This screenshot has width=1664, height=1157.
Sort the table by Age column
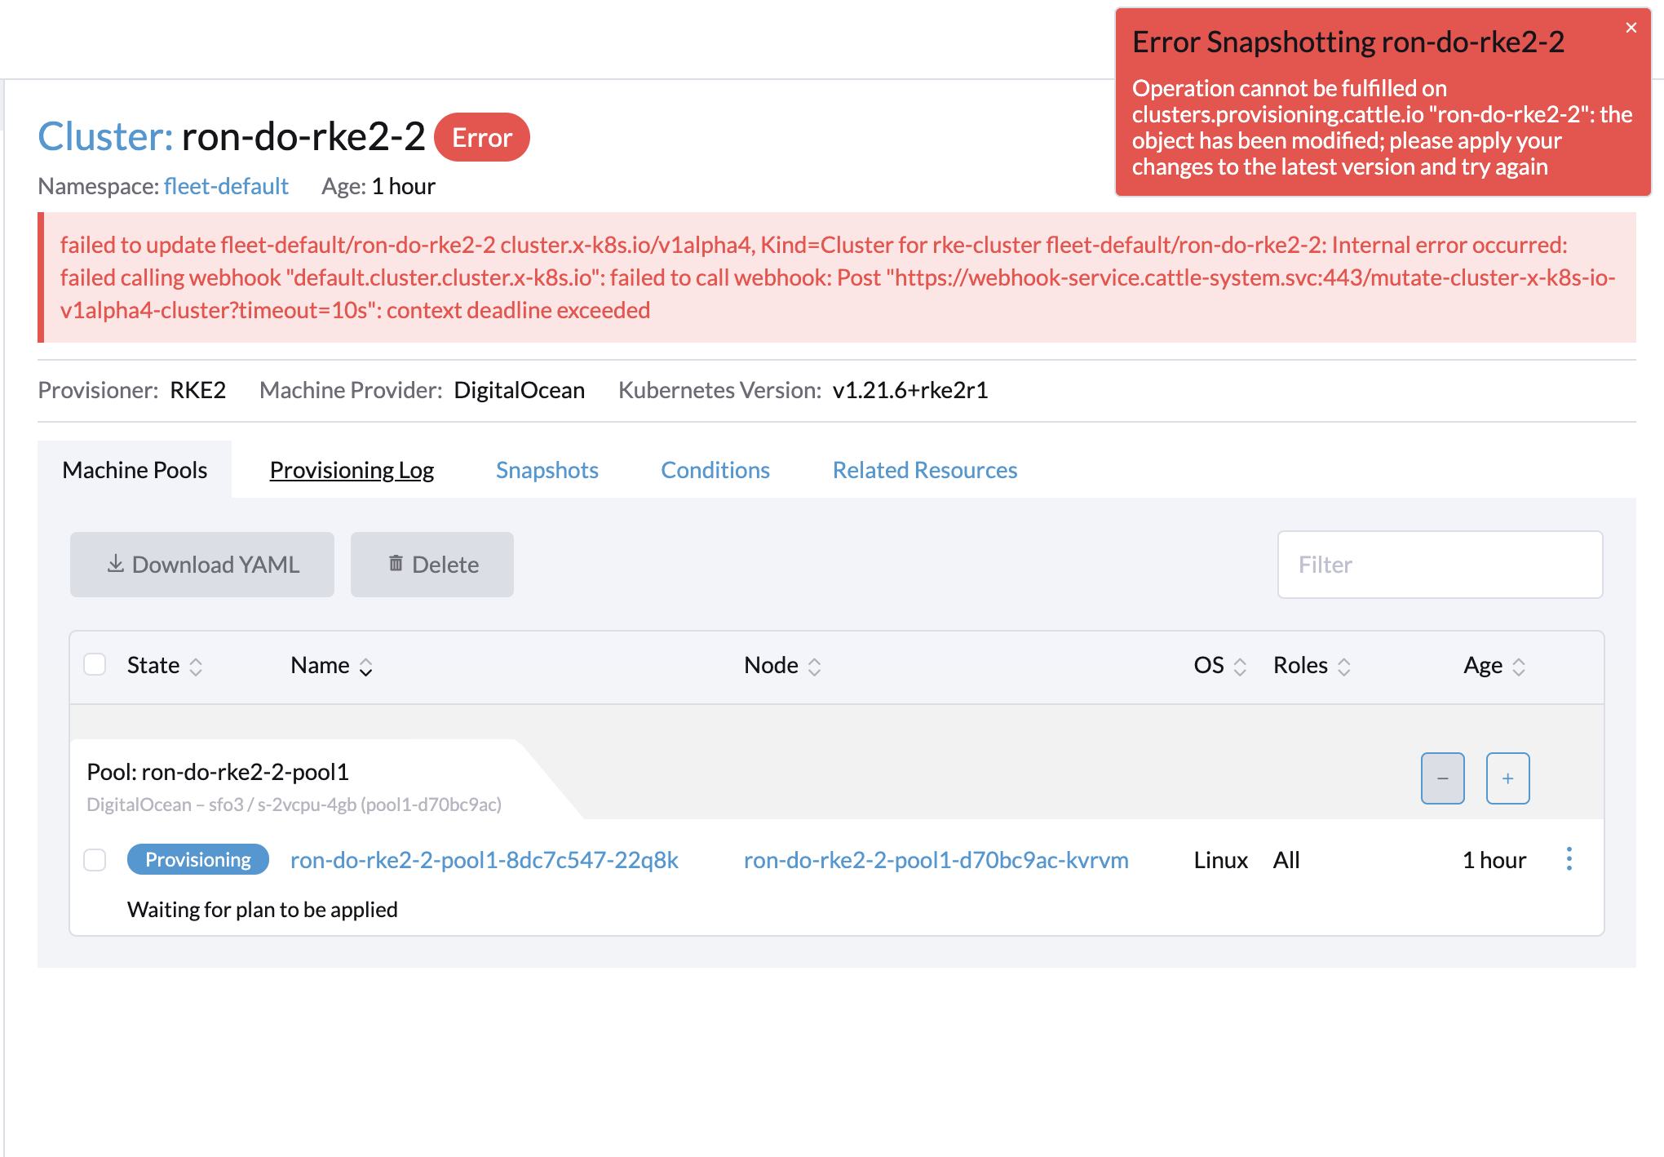1519,666
